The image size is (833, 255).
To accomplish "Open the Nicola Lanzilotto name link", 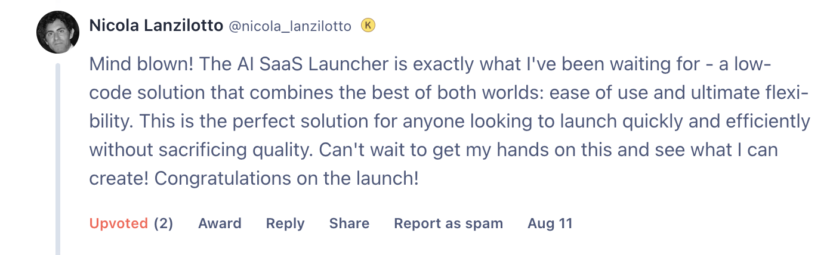I will pyautogui.click(x=156, y=26).
